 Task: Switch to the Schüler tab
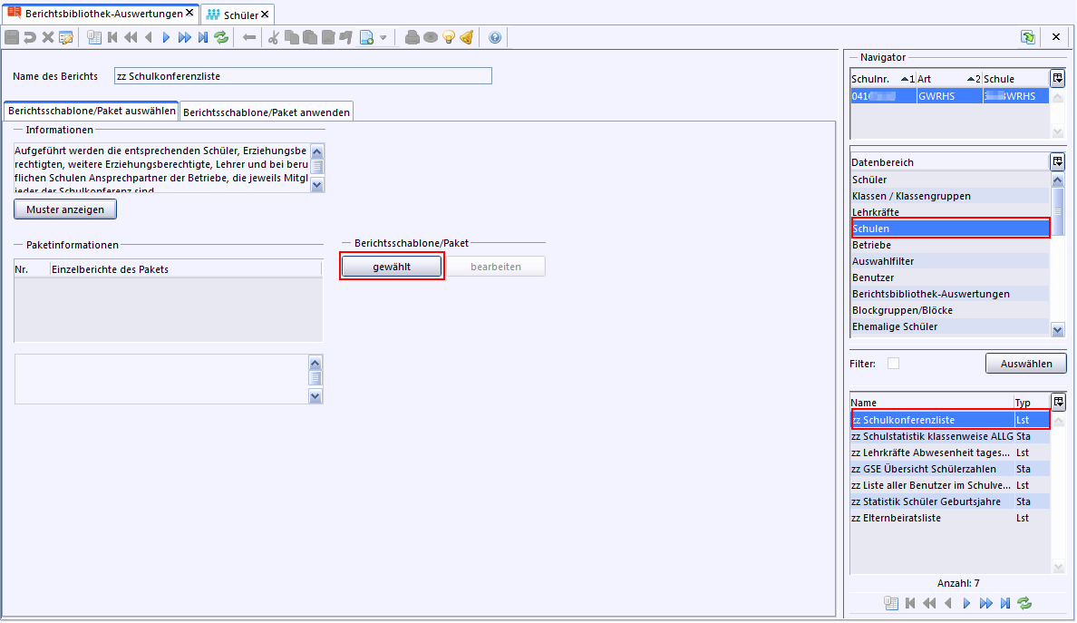point(233,15)
